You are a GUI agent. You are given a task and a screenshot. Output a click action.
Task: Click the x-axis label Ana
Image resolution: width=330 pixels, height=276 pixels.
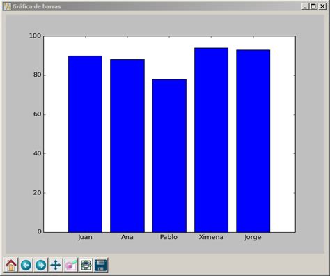(x=127, y=237)
